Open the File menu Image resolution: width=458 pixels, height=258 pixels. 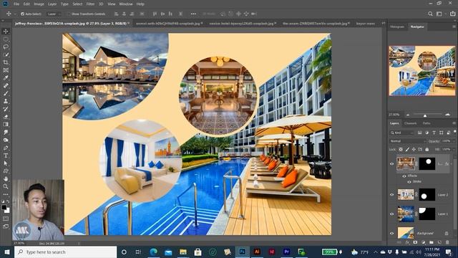pos(16,4)
